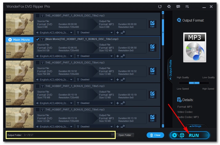Click rename T icon beside Title5.mp3

point(42,86)
